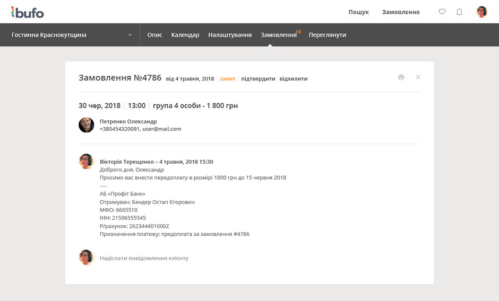Open Налаштування tab
499x301 pixels.
point(230,35)
